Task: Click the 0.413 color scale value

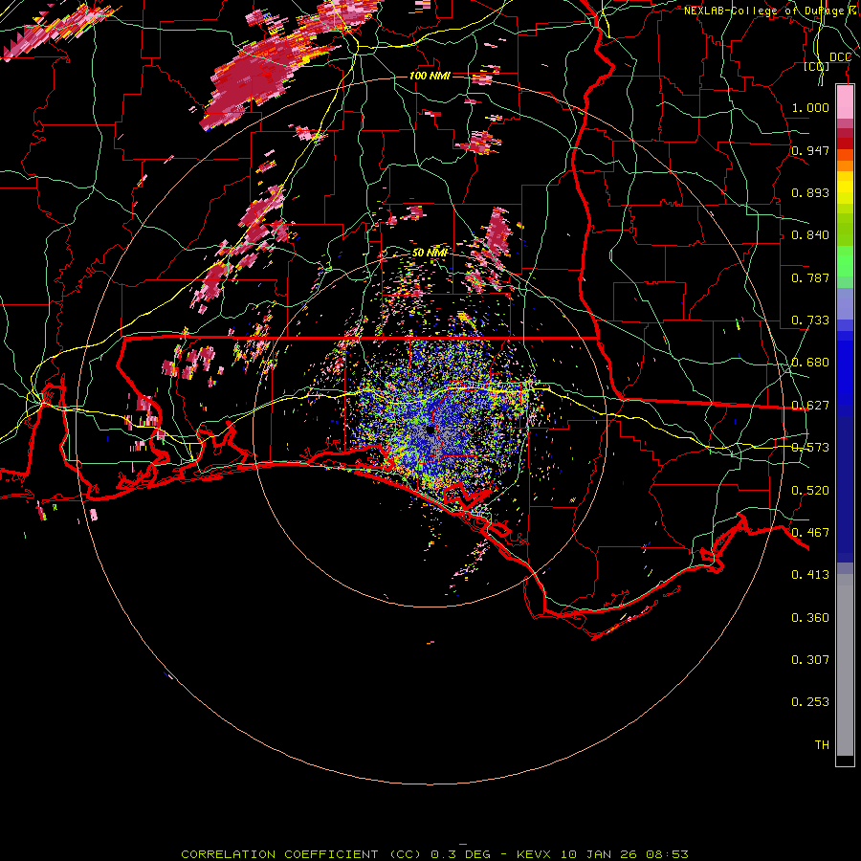Action: pos(810,575)
